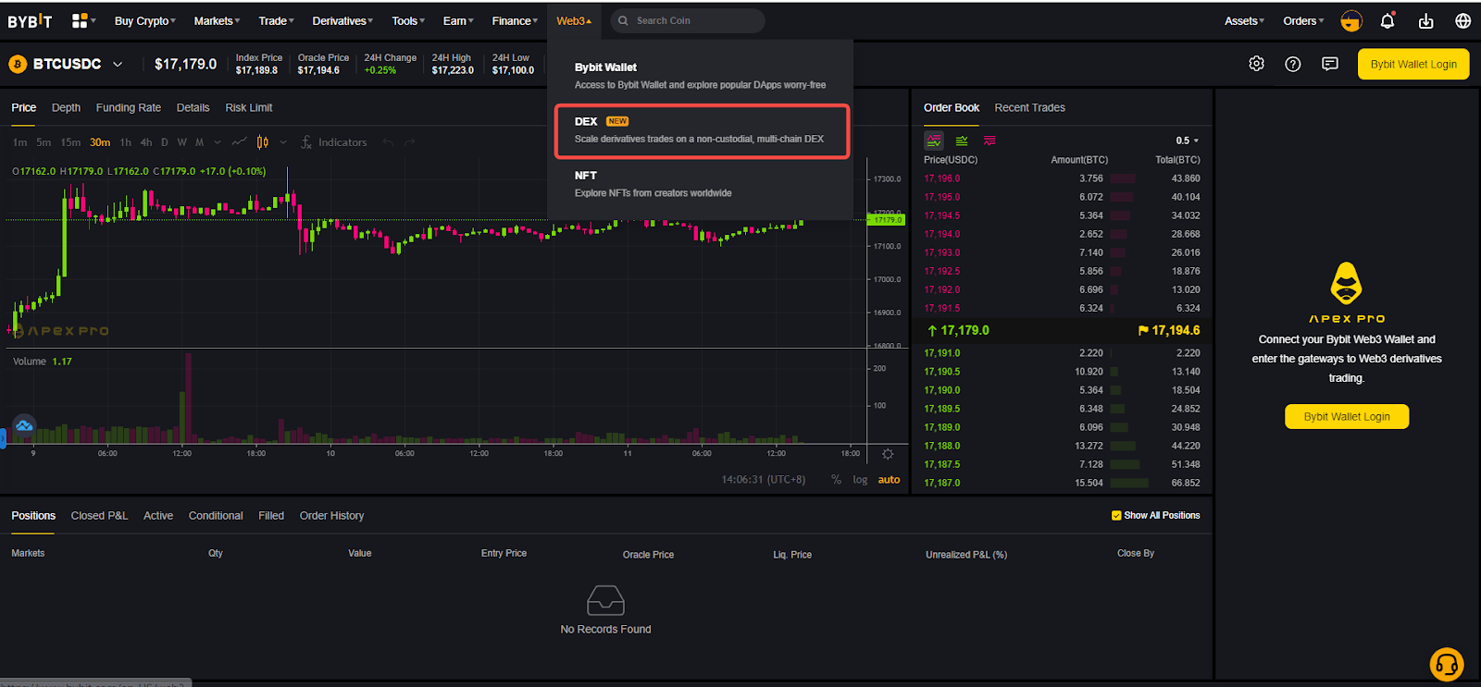Open chart settings gear below the price axis
This screenshot has height=687, width=1481.
point(888,454)
